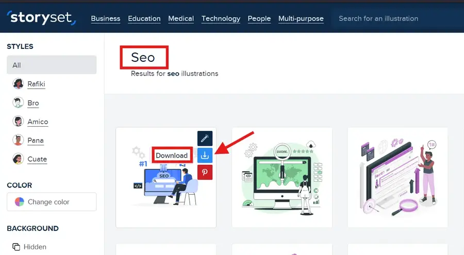Open the purple isometric search illustration

point(397,178)
